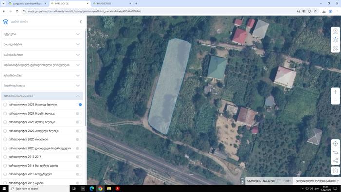Screen dimensions: 341x192
Task: Expand the საკადასტრო layer group
Action: pyautogui.click(x=42, y=44)
